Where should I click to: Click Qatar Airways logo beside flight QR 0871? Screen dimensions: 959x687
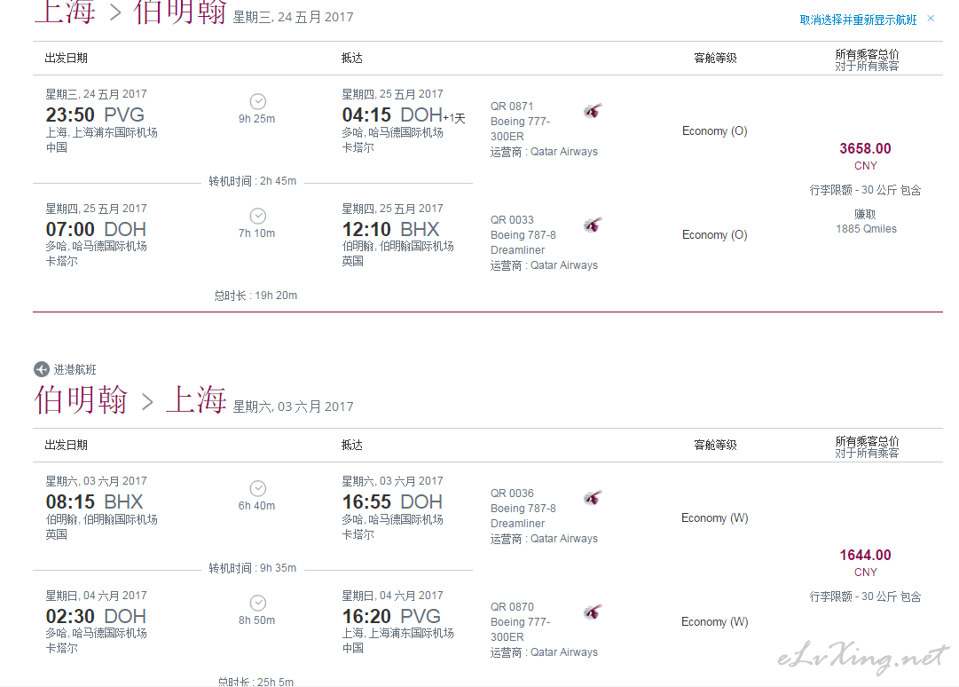pos(593,111)
